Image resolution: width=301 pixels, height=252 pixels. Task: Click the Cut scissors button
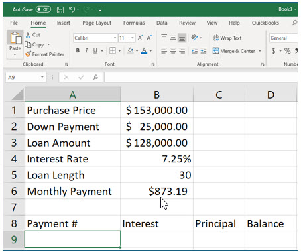(x=33, y=35)
